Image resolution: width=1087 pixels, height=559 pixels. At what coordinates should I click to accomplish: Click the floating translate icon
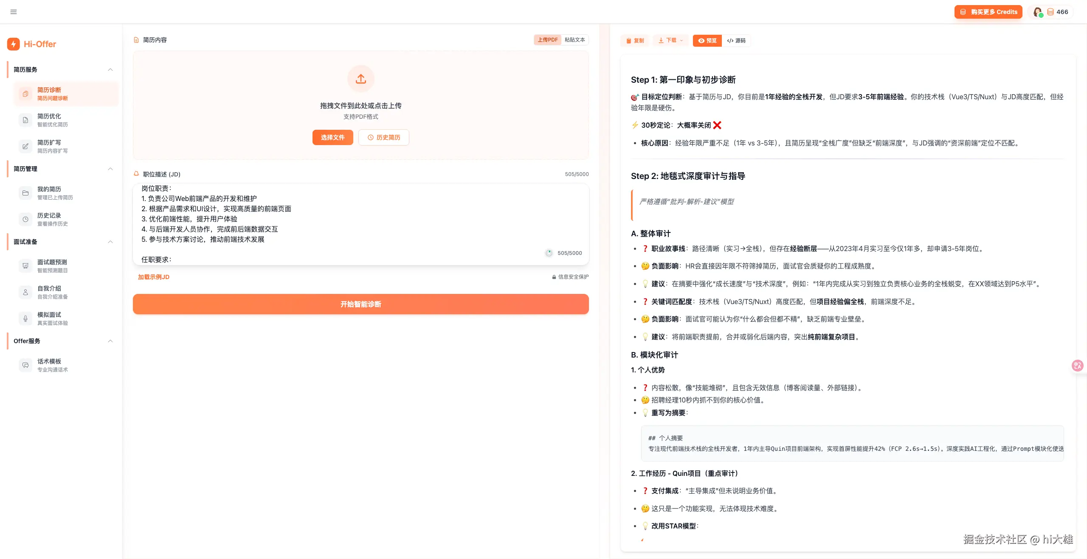coord(1077,366)
